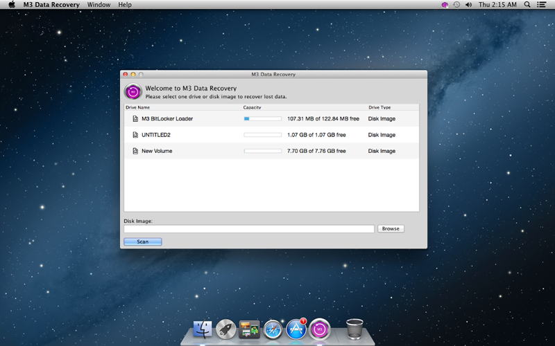
Task: Select the M3 BitLocker Loader drive row
Action: 271,118
